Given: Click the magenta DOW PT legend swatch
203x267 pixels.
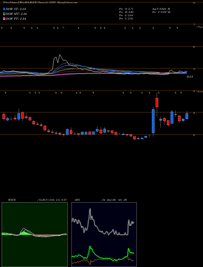Looking at the screenshot, I should [4, 19].
